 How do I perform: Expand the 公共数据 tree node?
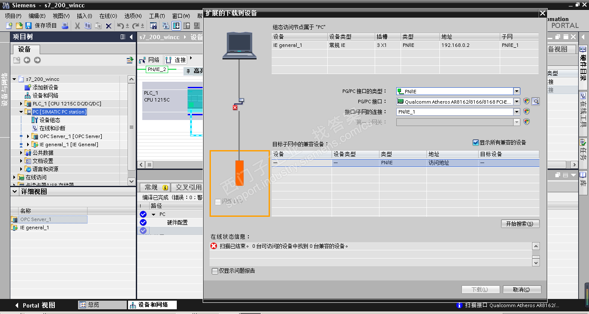click(21, 153)
